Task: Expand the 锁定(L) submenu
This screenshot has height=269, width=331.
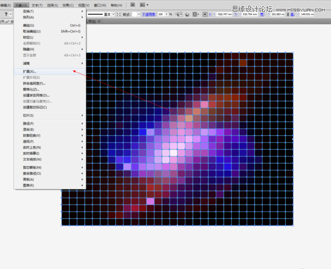Action: [x=50, y=37]
